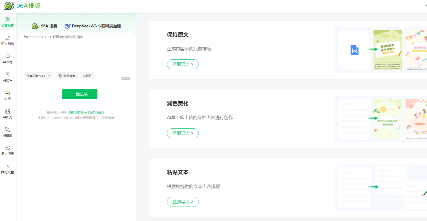This screenshot has height=221, width=427.
Task: Click the 96AI排版 snail logo
Action: coord(9,6)
